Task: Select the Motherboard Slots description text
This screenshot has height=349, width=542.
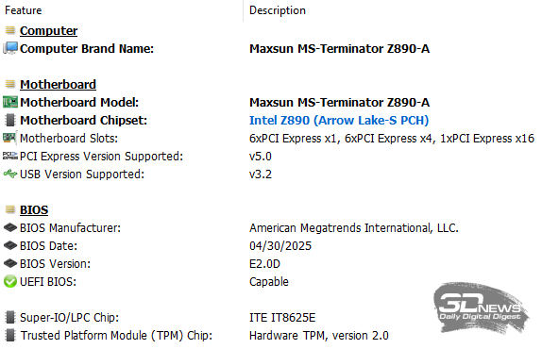Action: tap(392, 138)
